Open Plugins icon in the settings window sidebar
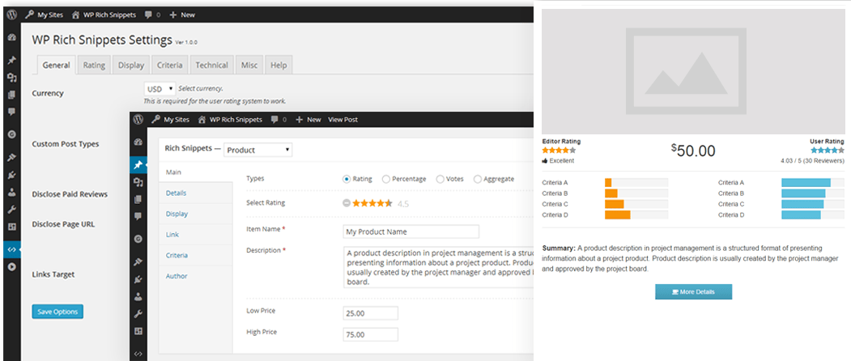This screenshot has height=361, width=851. pos(12,175)
